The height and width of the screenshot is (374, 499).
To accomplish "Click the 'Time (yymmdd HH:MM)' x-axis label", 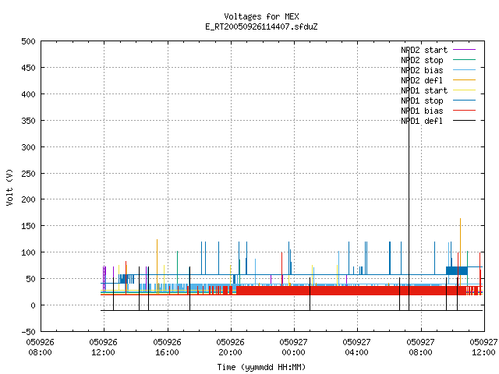I will (261, 367).
